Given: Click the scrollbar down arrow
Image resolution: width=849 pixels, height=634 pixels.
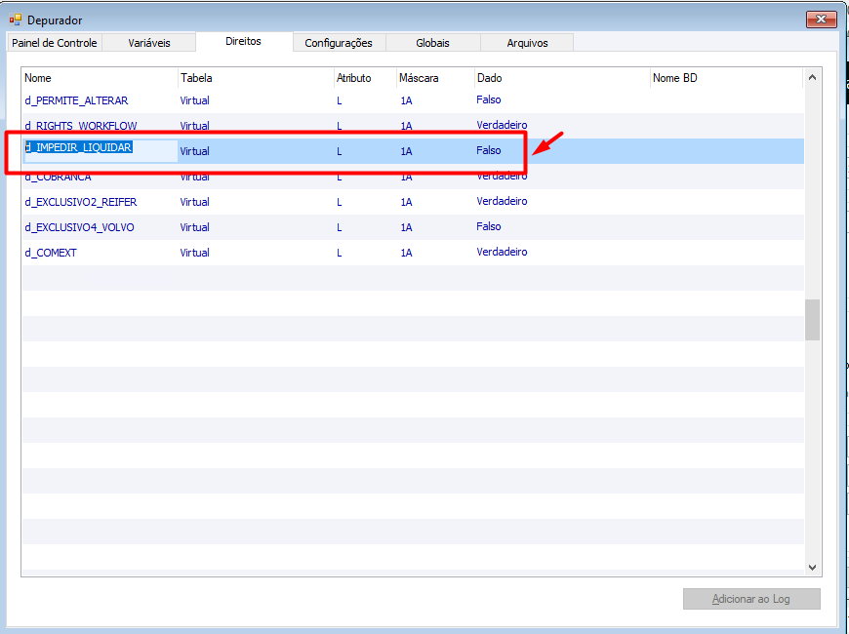Looking at the screenshot, I should (x=812, y=568).
